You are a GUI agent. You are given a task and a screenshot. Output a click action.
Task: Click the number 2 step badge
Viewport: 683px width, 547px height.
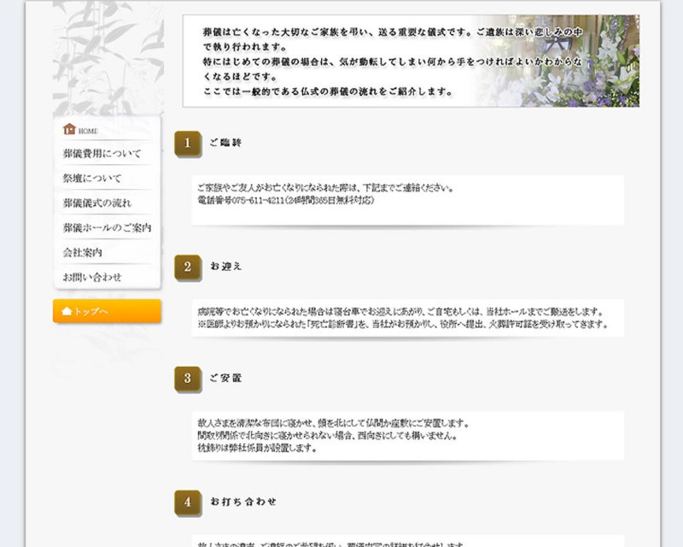187,267
